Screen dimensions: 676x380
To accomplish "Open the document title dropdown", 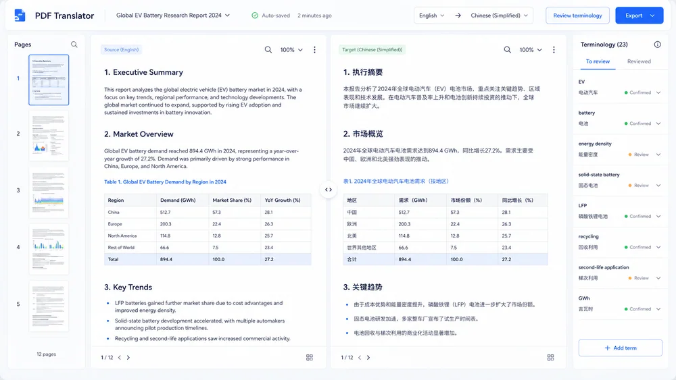I will click(x=173, y=15).
